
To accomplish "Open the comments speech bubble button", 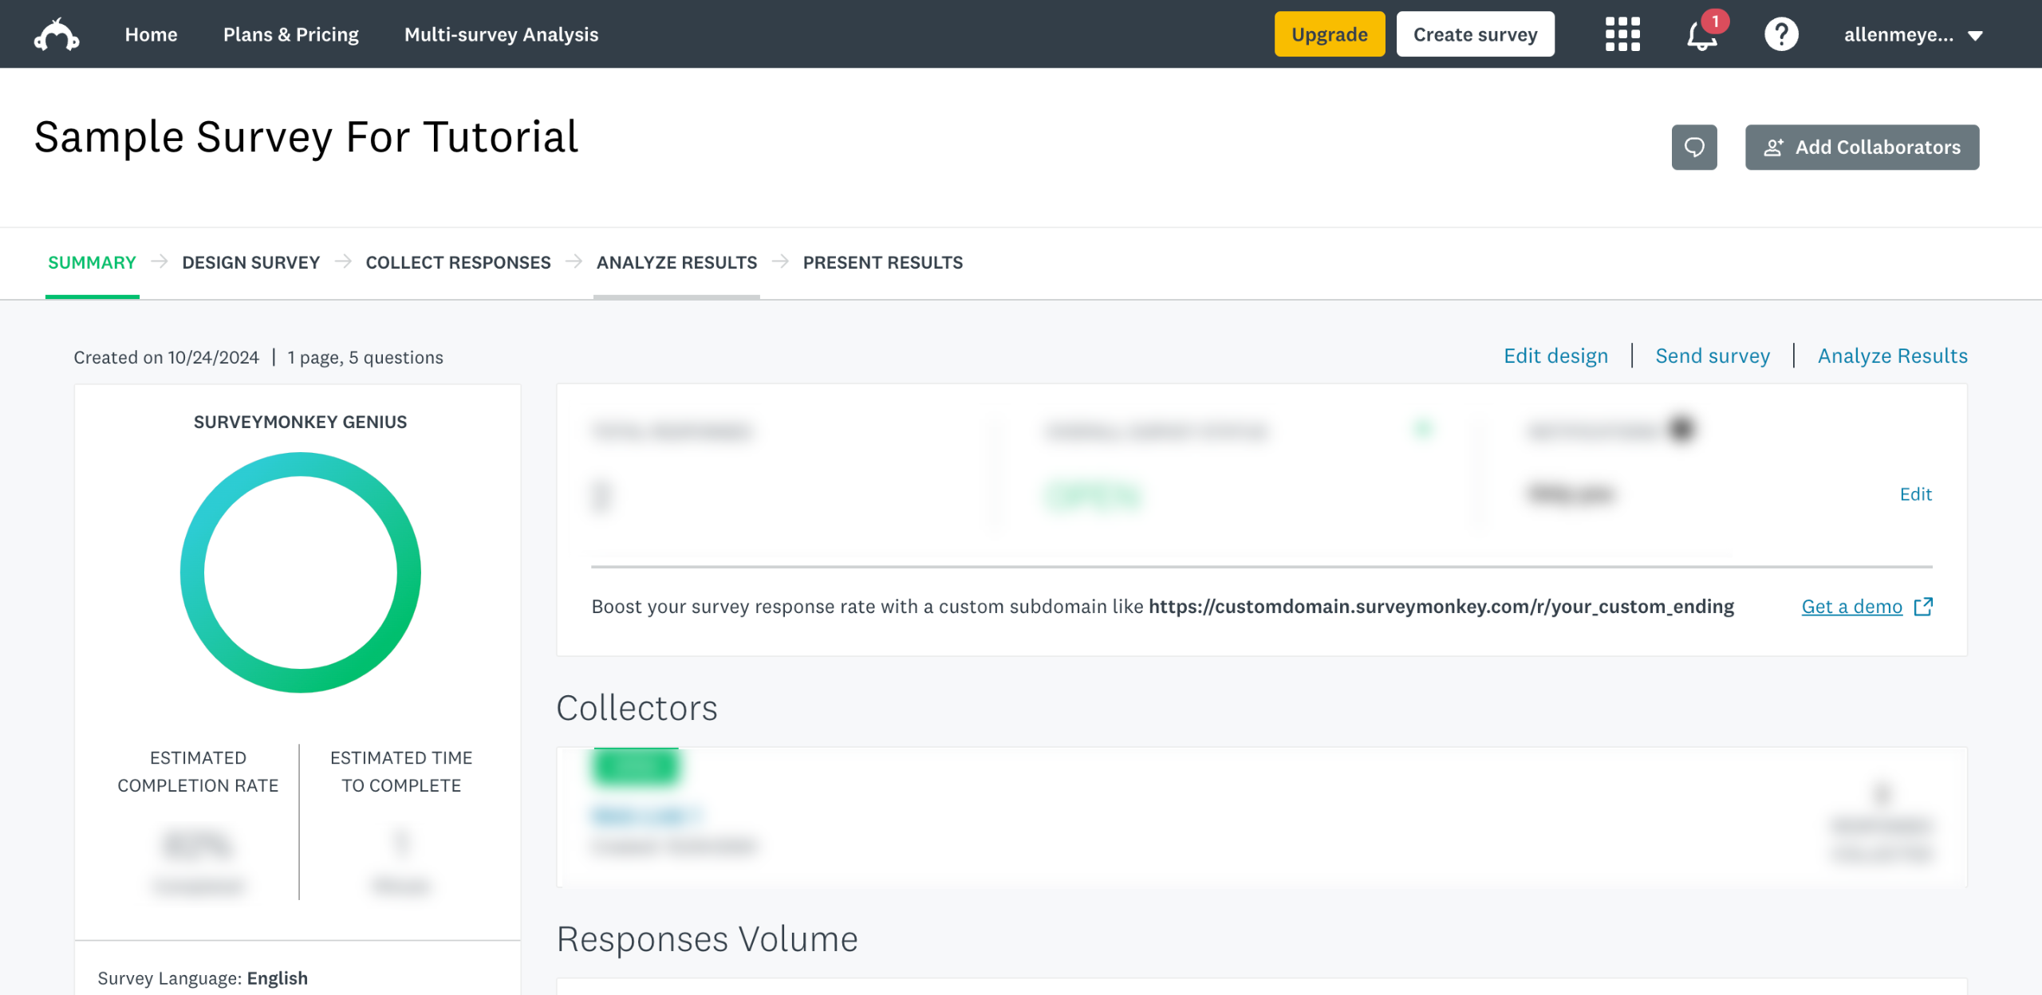I will click(1694, 147).
